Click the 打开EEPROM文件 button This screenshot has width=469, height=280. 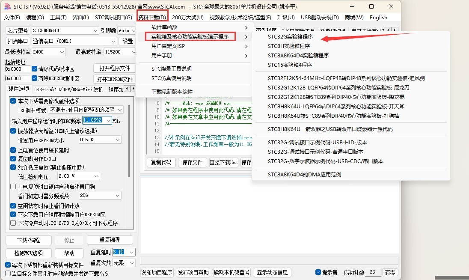[115, 79]
